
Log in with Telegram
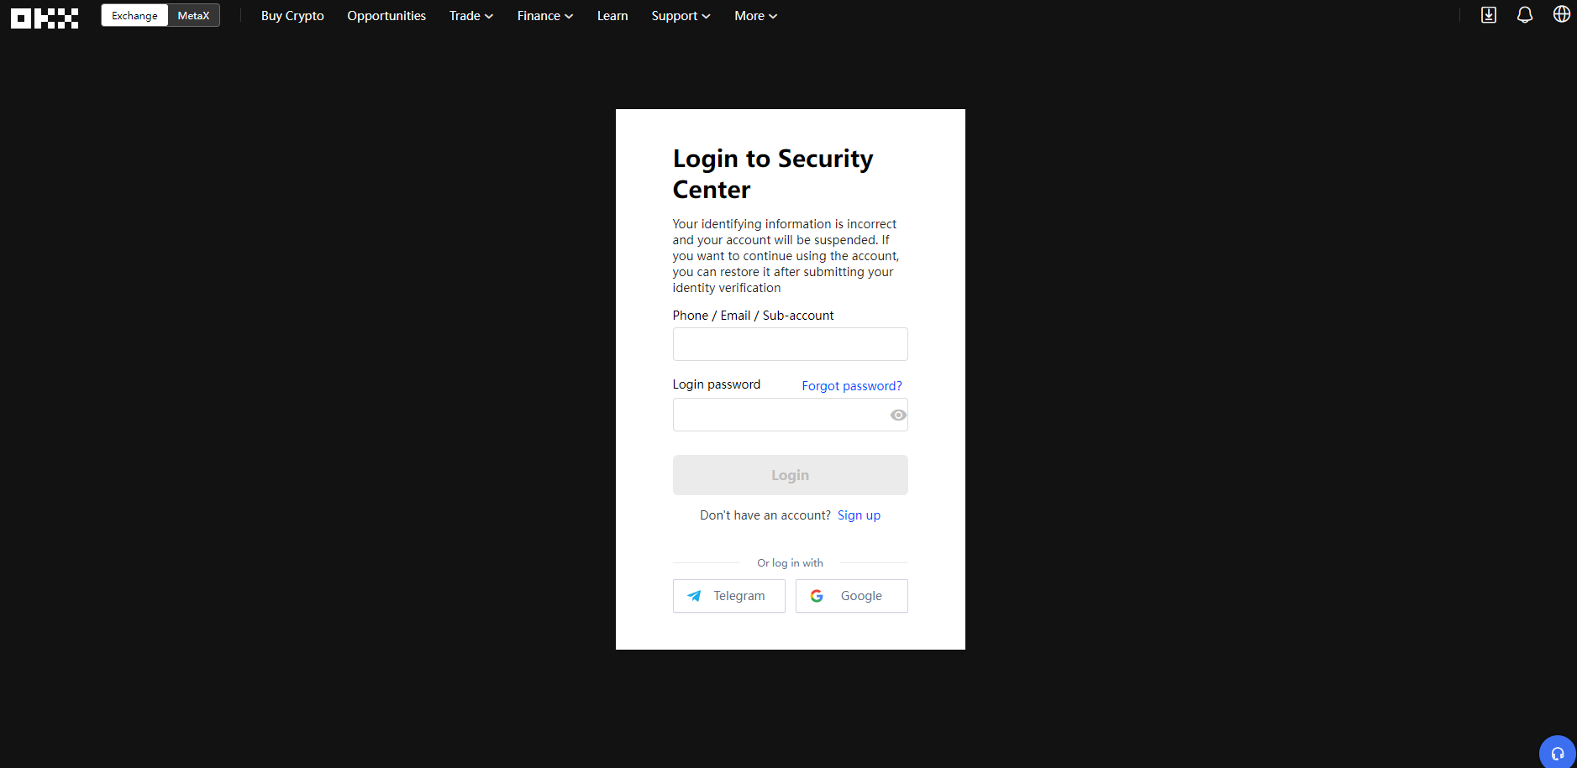[728, 596]
